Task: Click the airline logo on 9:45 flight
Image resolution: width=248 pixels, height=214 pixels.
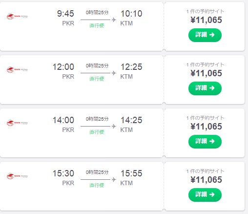Action: coord(17,17)
